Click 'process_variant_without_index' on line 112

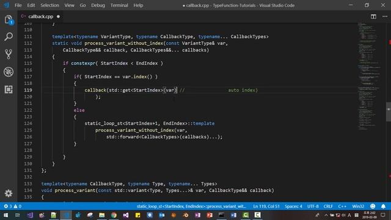123,43
